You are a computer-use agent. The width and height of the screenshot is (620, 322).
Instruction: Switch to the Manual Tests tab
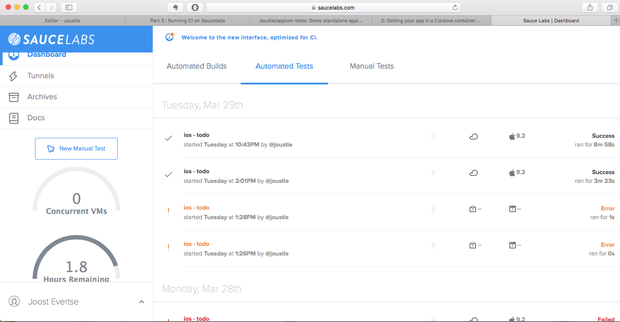point(371,66)
